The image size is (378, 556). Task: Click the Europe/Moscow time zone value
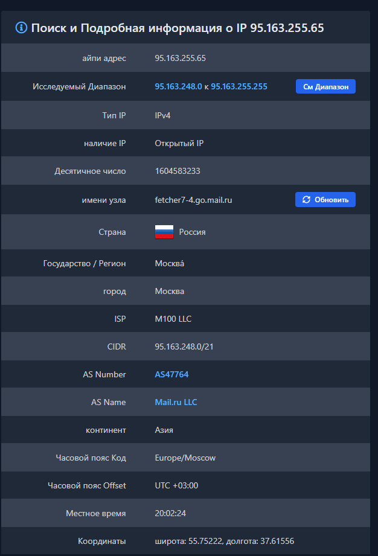click(x=185, y=458)
